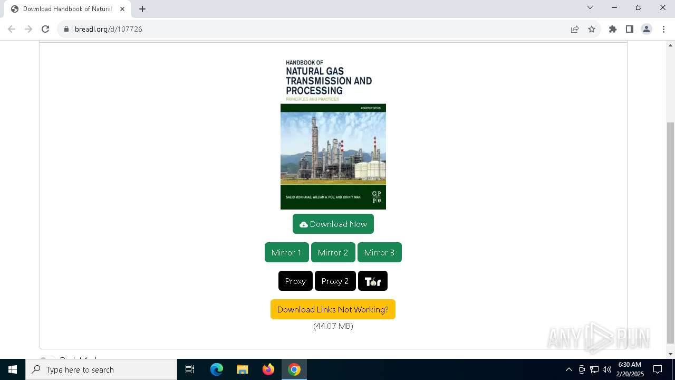Minimize the Chrome window
Screen dimensions: 675x380
pos(614,7)
